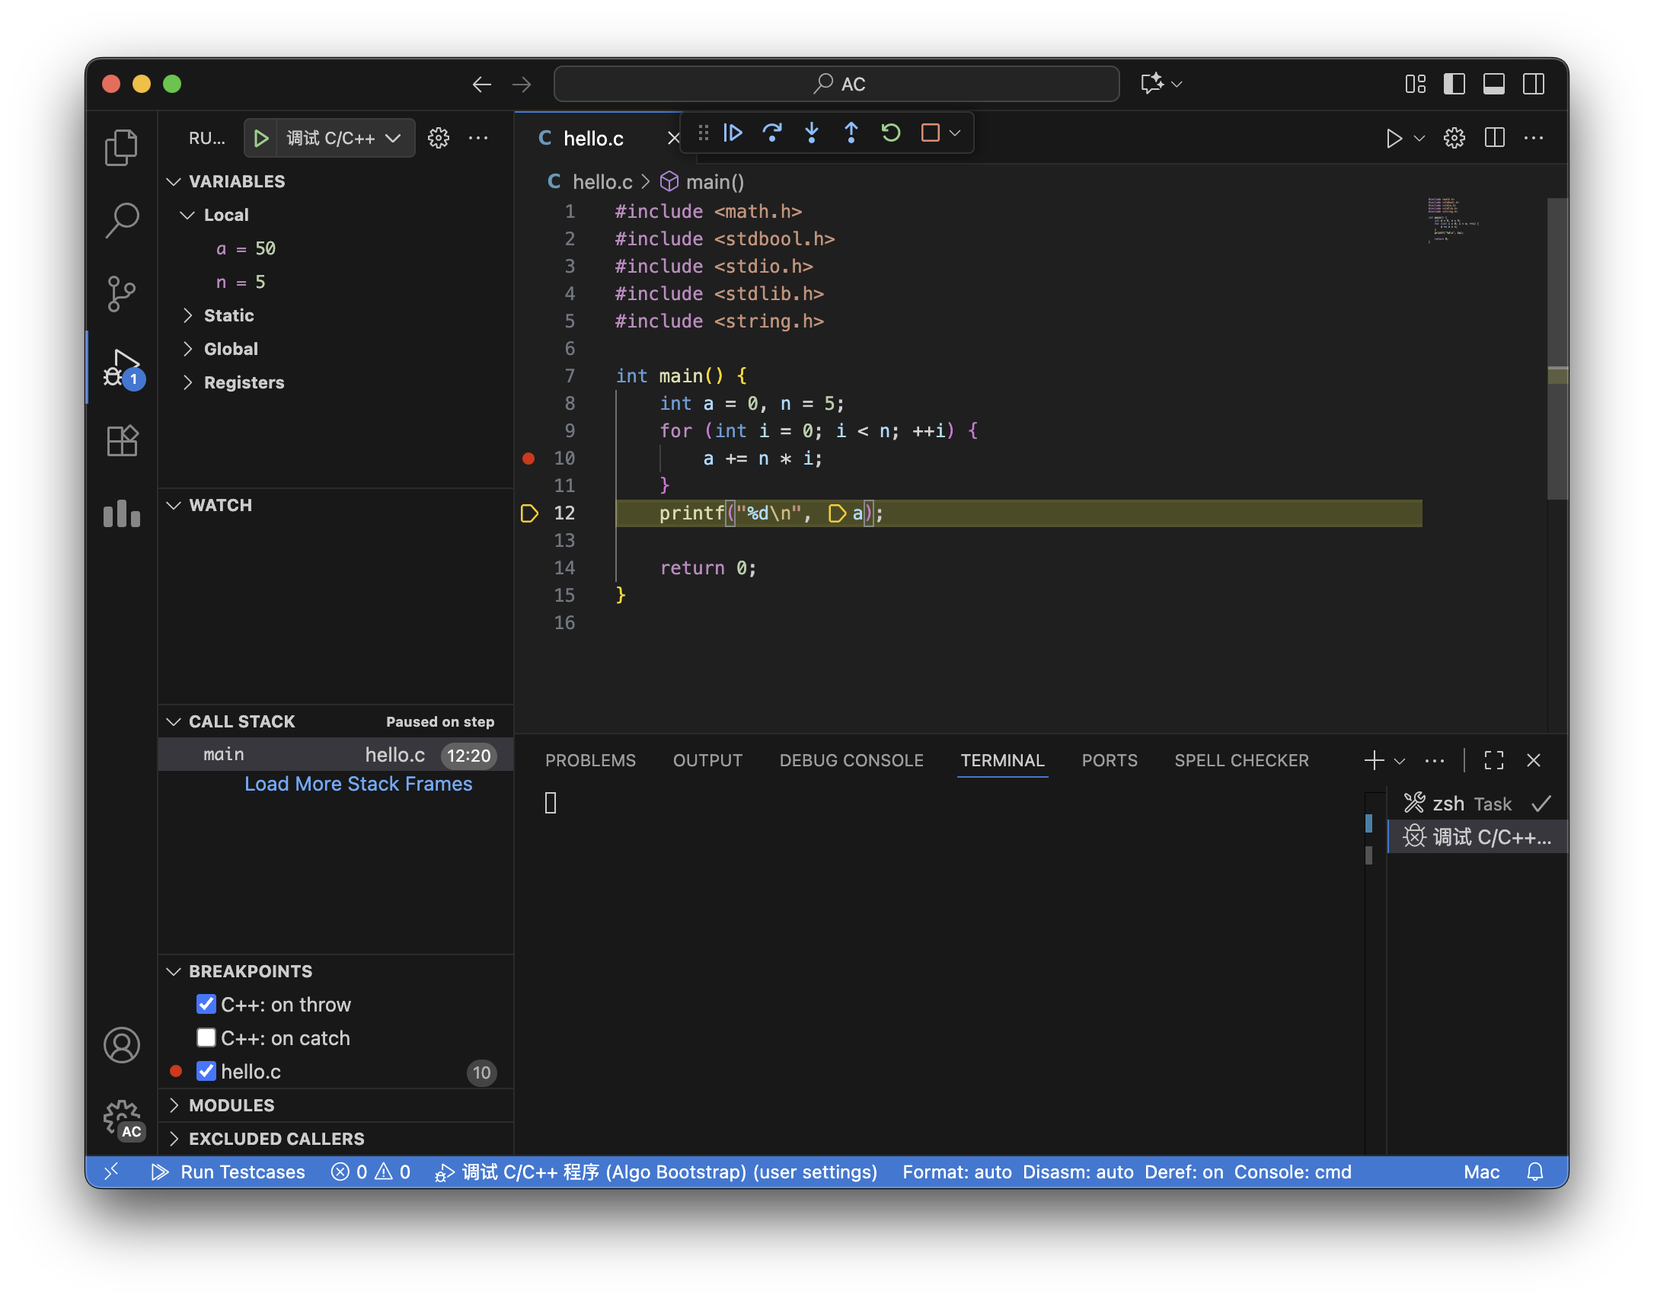Click the Step Over debug icon
Screen dimensions: 1654x1301
pos(772,133)
